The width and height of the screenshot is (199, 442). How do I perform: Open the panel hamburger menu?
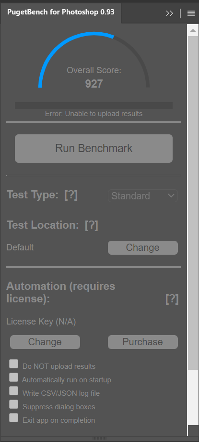pos(191,13)
